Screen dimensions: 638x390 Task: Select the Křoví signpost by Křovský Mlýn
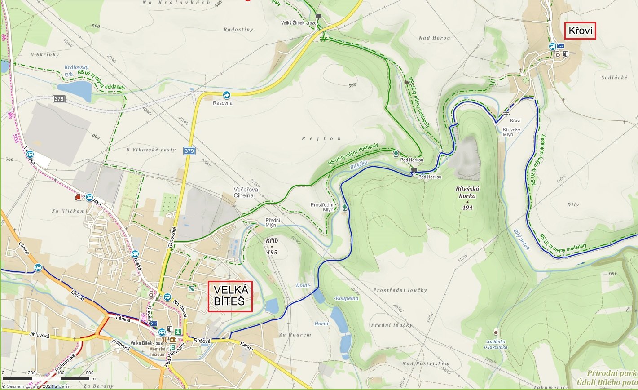tap(506, 114)
